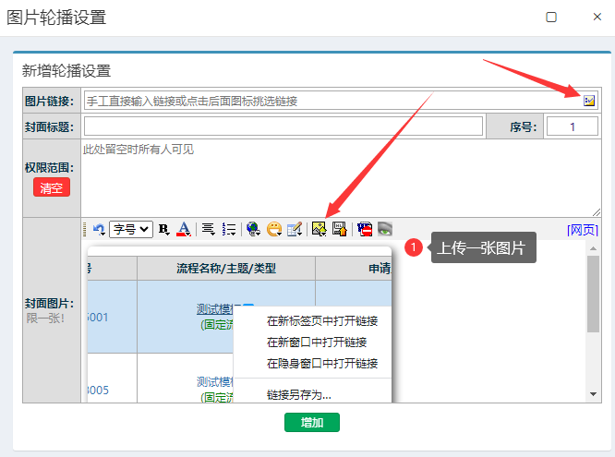Click the red 清空 button
615x457 pixels.
tap(52, 187)
